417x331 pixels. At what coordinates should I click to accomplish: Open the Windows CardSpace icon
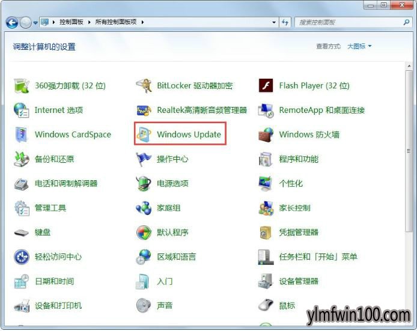click(22, 135)
